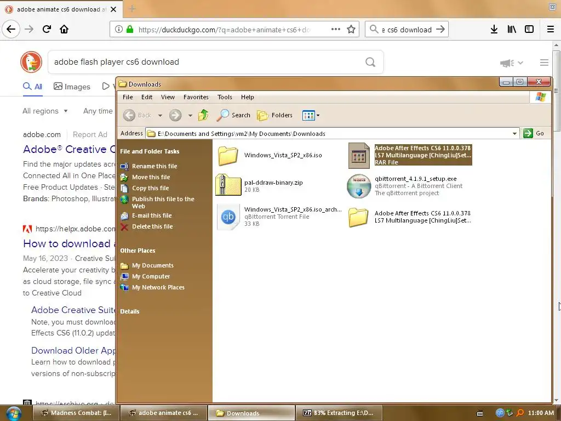561x421 pixels.
Task: Toggle the Firefox sidebar icon
Action: click(529, 30)
